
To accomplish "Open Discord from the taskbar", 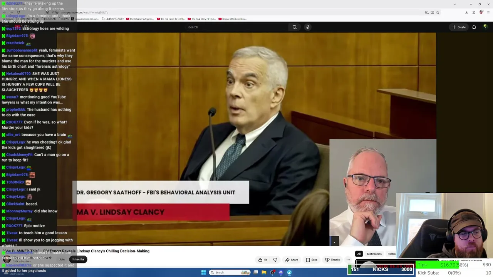I will [x=281, y=272].
